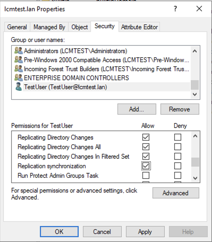The height and width of the screenshot is (242, 212).
Task: Click the Apply button
Action: click(x=145, y=232)
